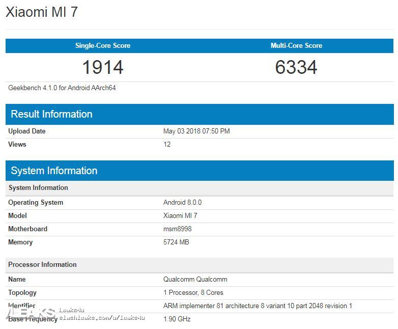
Task: Click the Operating System label
Action: pos(36,203)
